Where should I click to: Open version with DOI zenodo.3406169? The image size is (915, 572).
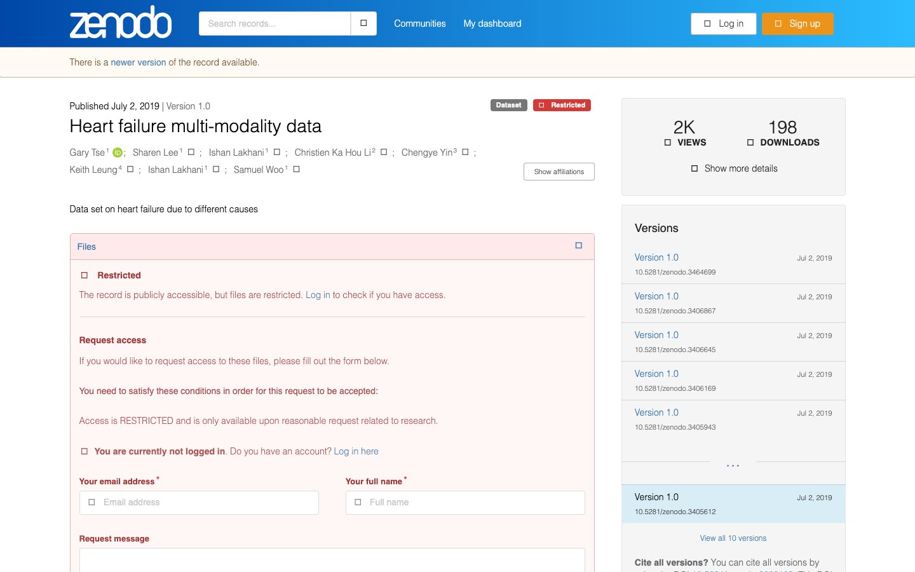(x=656, y=374)
